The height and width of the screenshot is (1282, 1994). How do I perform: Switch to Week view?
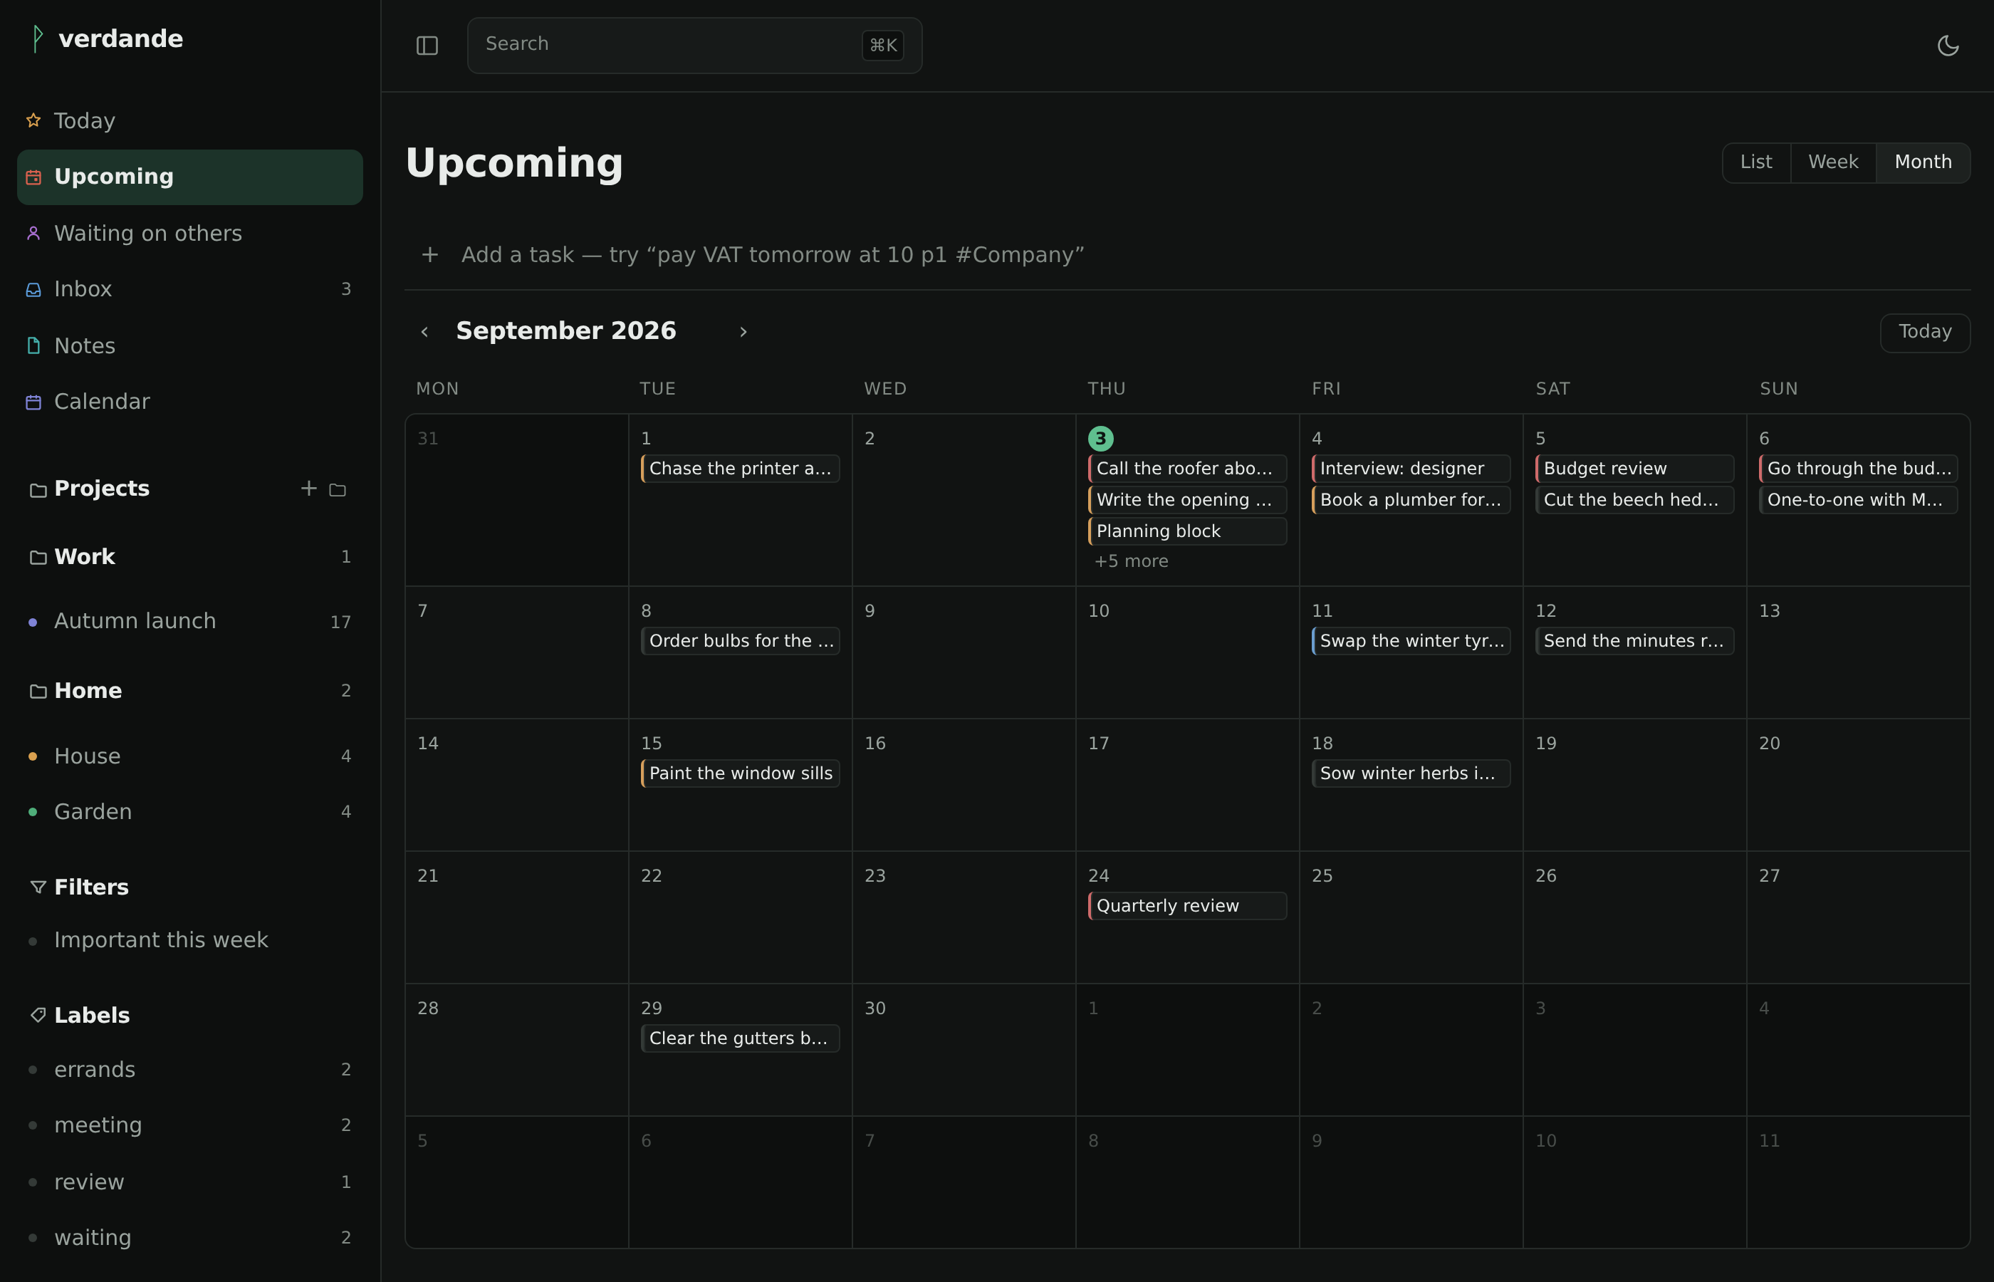tap(1832, 162)
